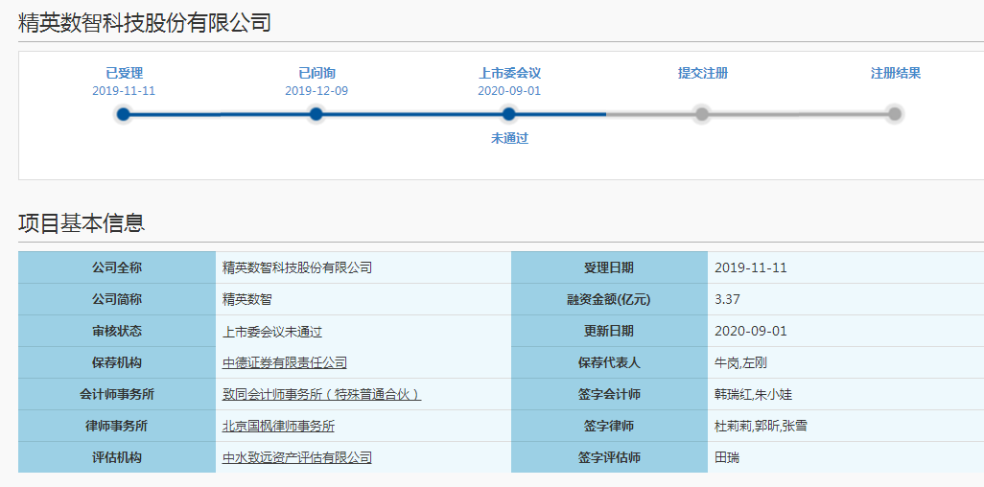Open the 致同会计师事务所（特殊普通合伙） link
The image size is (984, 487).
click(x=322, y=394)
